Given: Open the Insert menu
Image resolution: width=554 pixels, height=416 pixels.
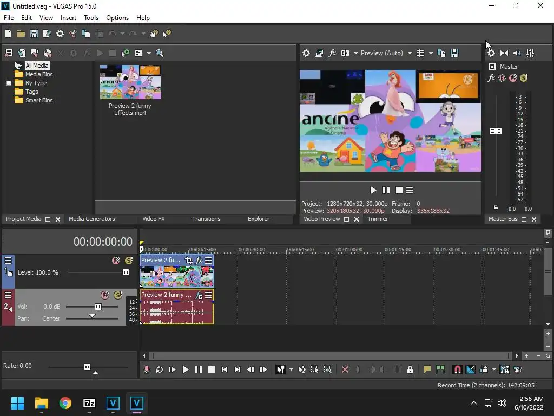Looking at the screenshot, I should (x=68, y=18).
